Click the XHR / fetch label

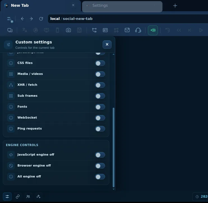(27, 85)
